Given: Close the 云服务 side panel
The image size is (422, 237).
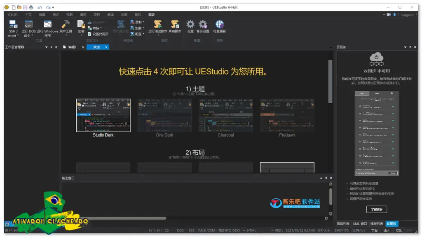Looking at the screenshot, I should tap(415, 47).
